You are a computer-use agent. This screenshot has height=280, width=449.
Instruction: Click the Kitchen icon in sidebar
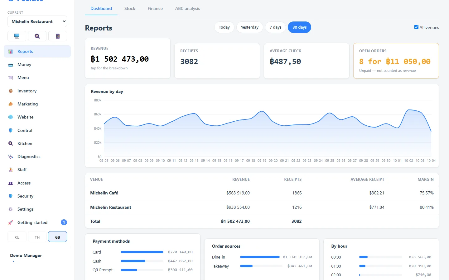point(11,143)
